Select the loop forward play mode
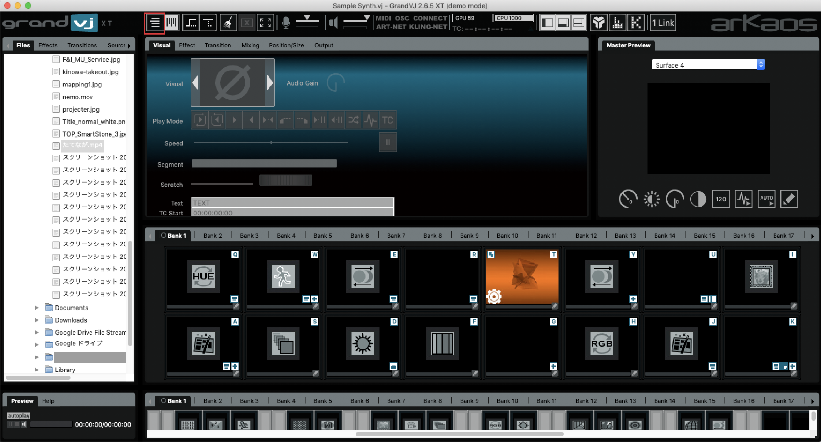Image resolution: width=821 pixels, height=442 pixels. tap(200, 120)
